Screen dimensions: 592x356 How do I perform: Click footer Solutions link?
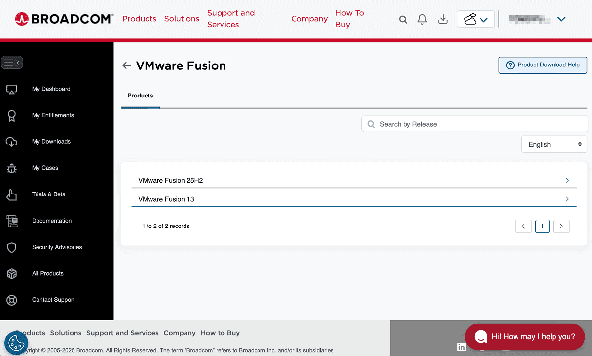click(66, 333)
